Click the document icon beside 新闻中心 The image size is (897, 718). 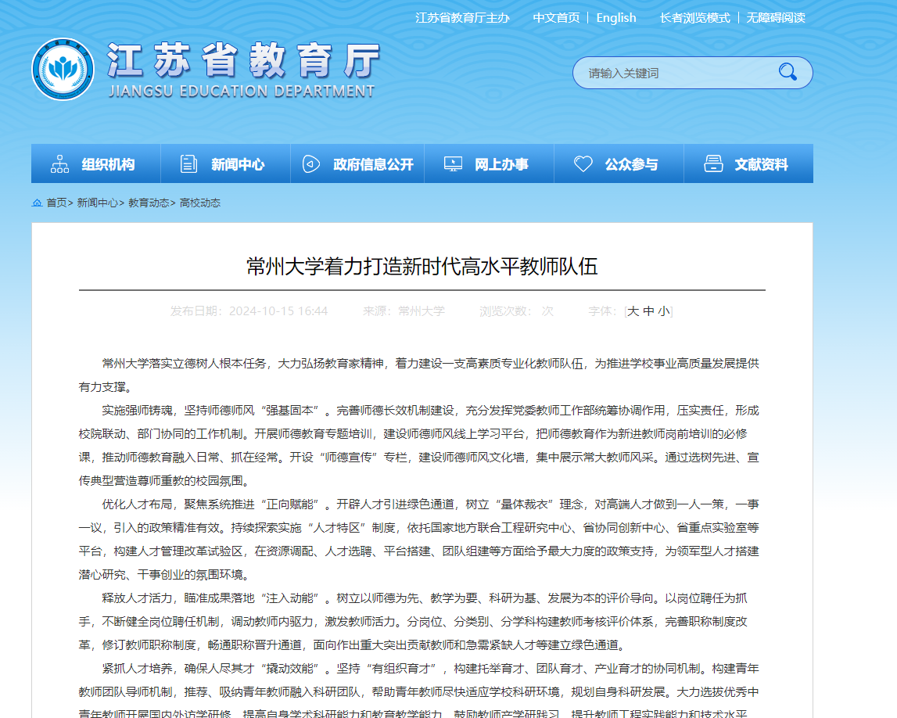(188, 164)
